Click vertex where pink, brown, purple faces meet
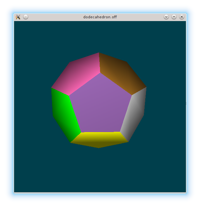This screenshot has width=200, height=207. pyautogui.click(x=100, y=73)
